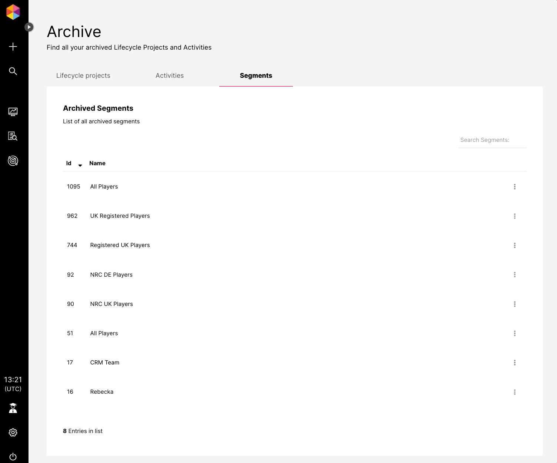
Task: Open the search magnifier in sidebar
Action: coord(13,71)
